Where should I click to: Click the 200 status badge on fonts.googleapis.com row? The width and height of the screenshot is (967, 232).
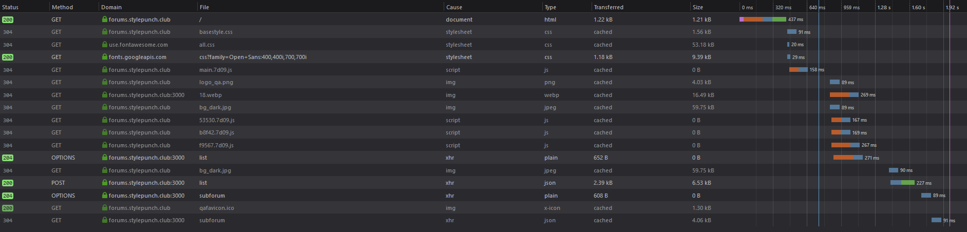point(8,57)
